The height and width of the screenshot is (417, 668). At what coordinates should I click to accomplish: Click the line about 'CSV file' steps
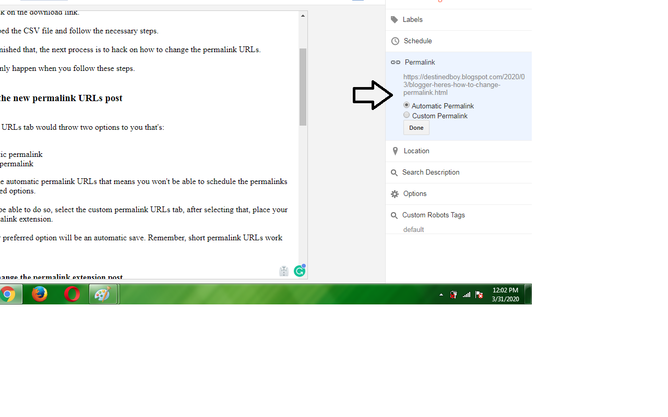(78, 31)
